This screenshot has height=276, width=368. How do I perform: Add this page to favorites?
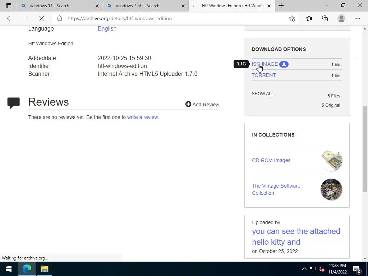[292, 18]
